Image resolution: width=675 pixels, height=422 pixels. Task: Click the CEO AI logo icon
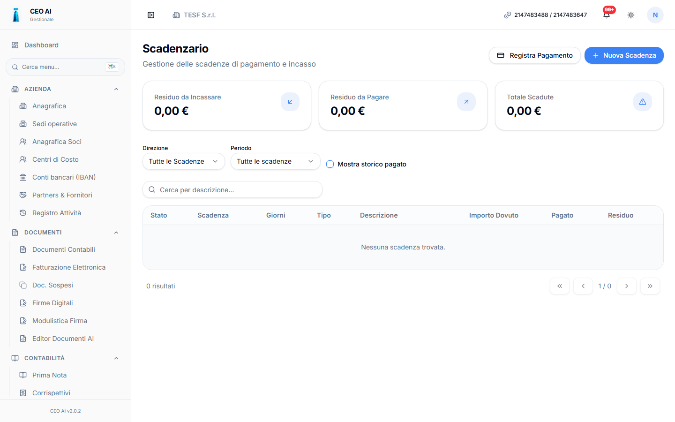(16, 15)
